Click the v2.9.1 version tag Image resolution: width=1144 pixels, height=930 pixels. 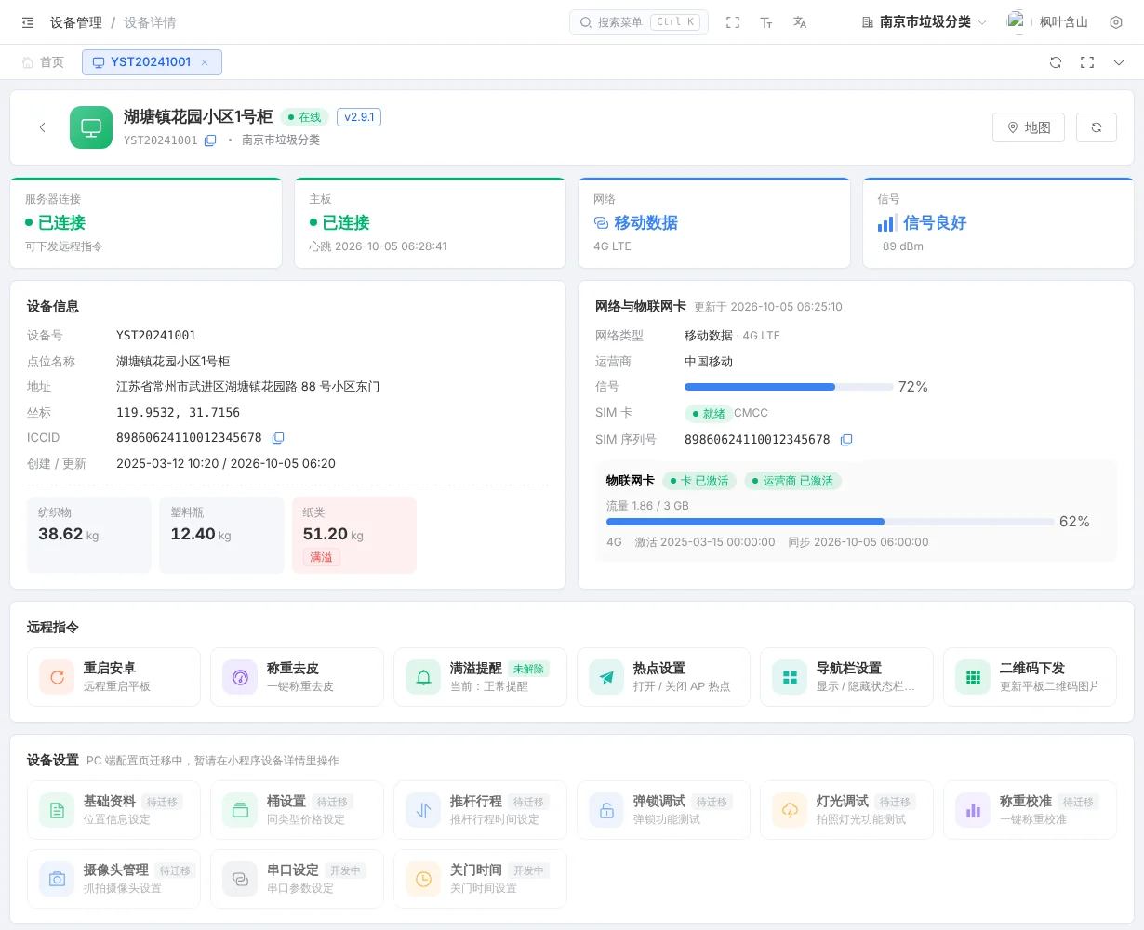click(x=359, y=117)
